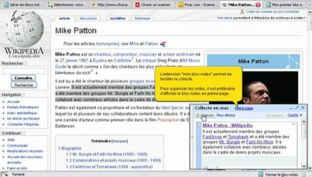Screen dimensions: 312x177
Task: Open Modifications récentes link
Action: pyautogui.click(x=25, y=151)
